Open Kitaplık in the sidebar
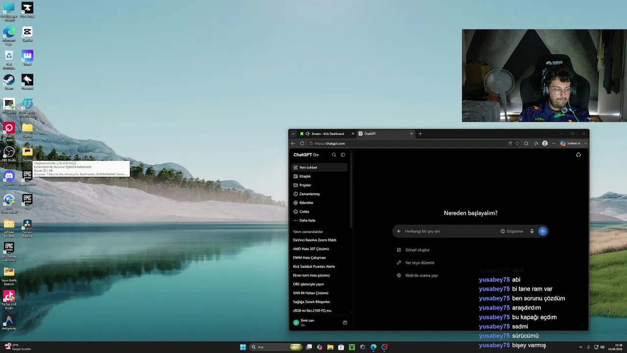Screen dimensions: 627x353 coord(320,176)
